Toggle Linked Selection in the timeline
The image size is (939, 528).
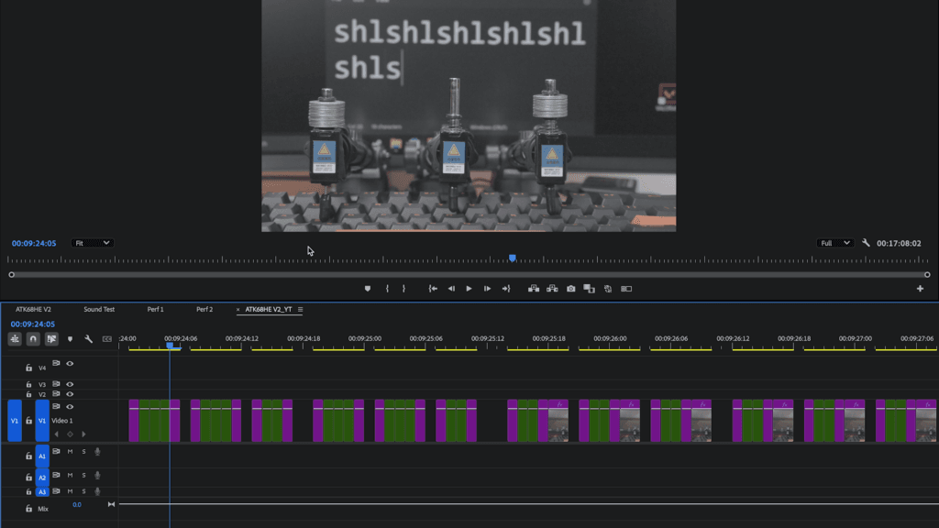pos(51,339)
